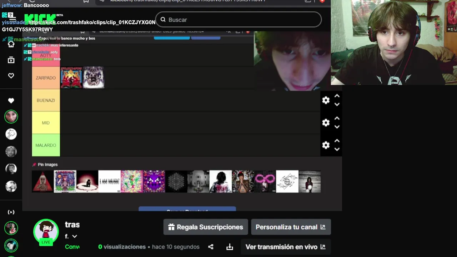Select the white mansion house album cover
The height and width of the screenshot is (257, 457).
click(198, 182)
